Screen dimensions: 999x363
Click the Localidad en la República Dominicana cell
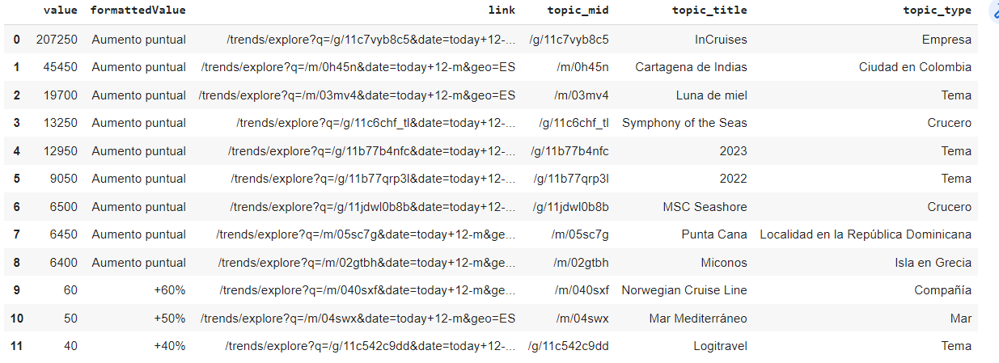point(866,234)
